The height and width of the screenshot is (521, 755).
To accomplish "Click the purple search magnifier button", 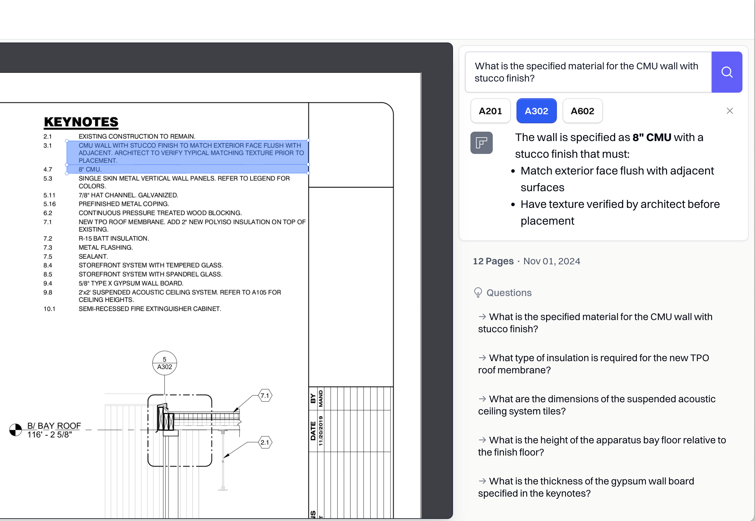I will (726, 72).
